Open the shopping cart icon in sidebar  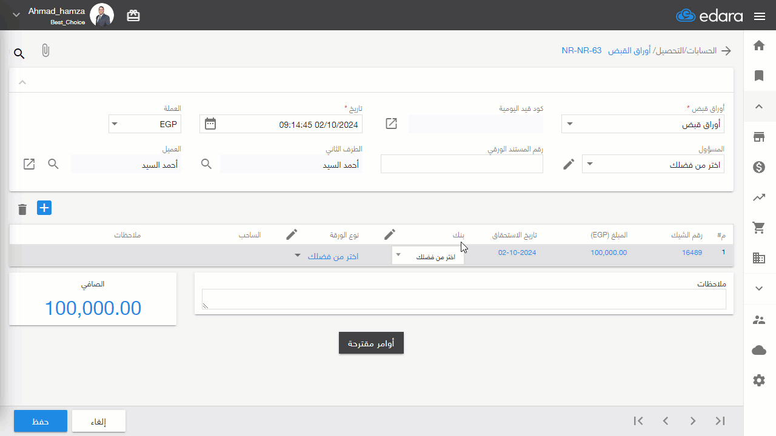pos(759,228)
